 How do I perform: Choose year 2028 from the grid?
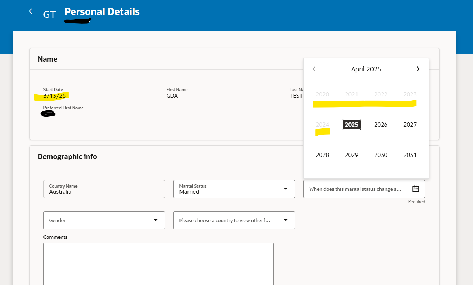click(322, 155)
